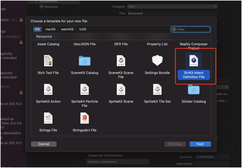Click the Supported Combinations header
The width and height of the screenshot is (242, 168).
pos(105,155)
